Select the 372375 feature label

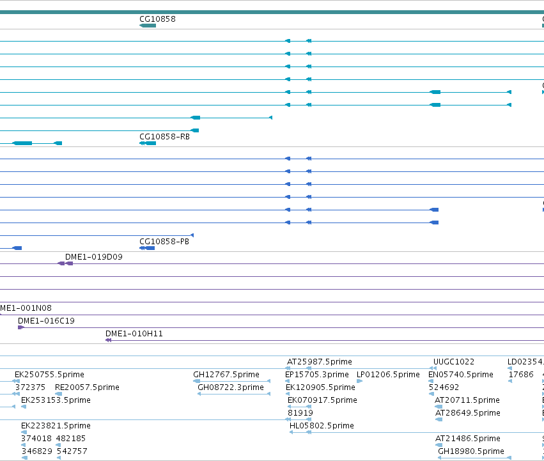[30, 387]
